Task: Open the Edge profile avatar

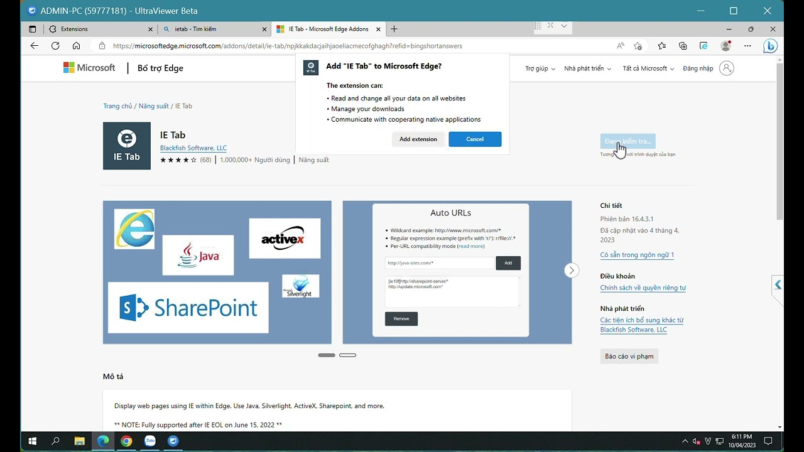Action: tap(726, 46)
